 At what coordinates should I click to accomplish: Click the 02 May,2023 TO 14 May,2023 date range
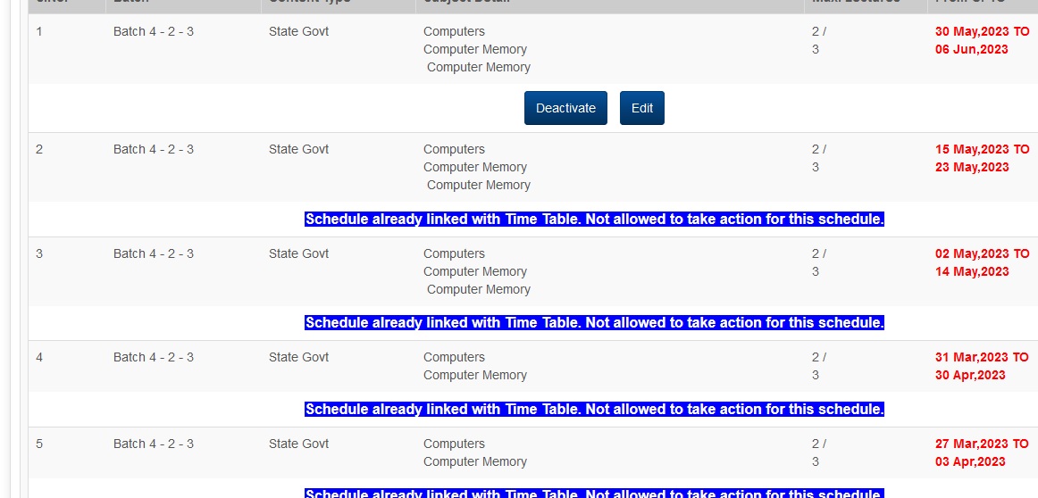(x=981, y=262)
